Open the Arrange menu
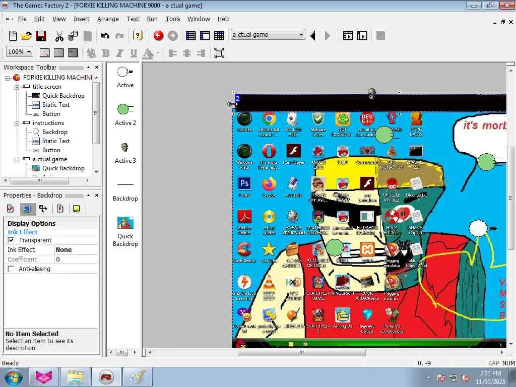Screen dimensions: 516x387 [108, 19]
